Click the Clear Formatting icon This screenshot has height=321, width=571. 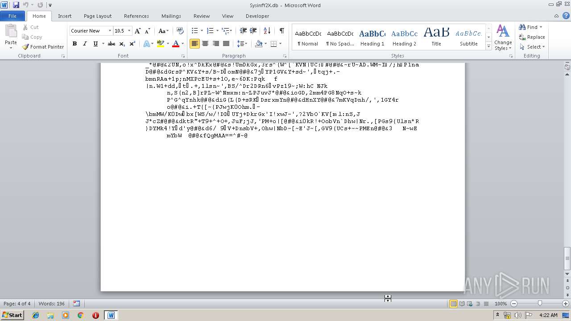tap(180, 31)
